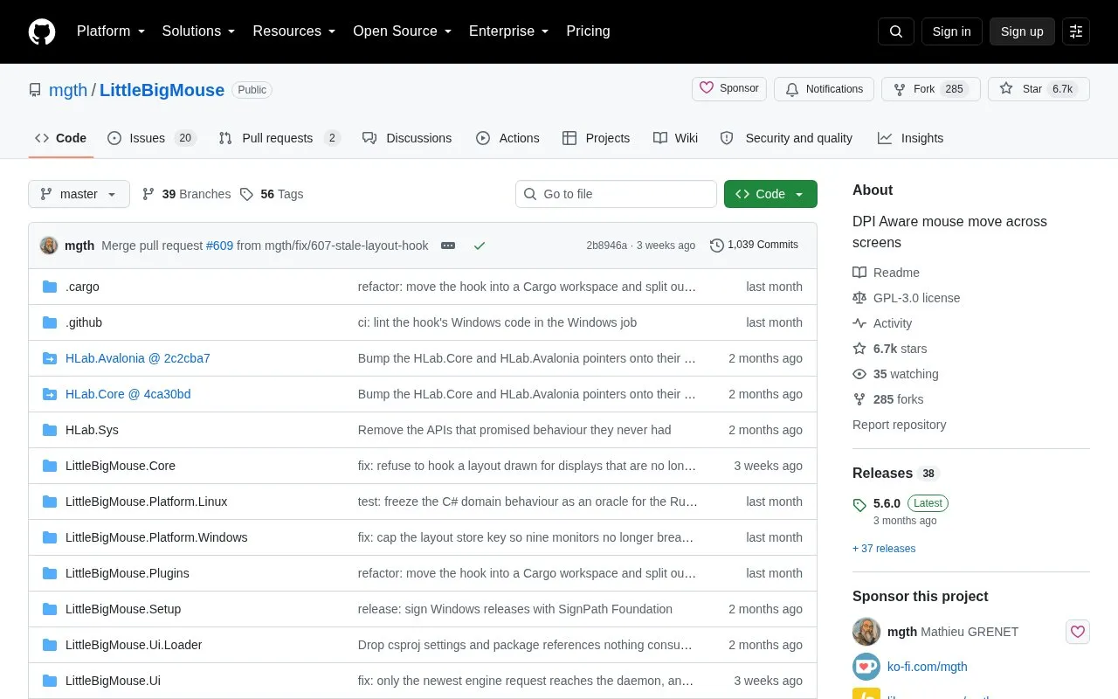Viewport: 1118px width, 699px height.
Task: Show the + 37 releases link
Action: (x=884, y=549)
